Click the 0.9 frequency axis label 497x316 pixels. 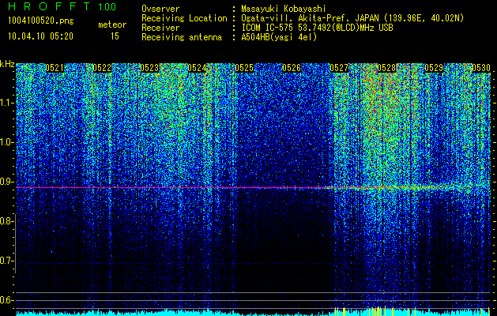6,182
